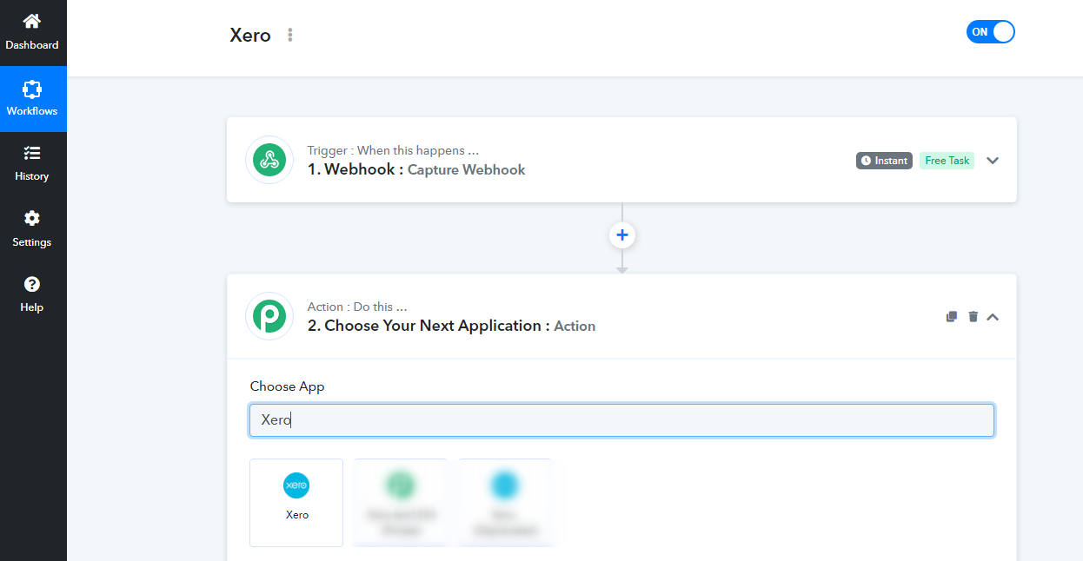This screenshot has width=1083, height=561.
Task: Open the three-dot menu next to Xero title
Action: (x=290, y=36)
